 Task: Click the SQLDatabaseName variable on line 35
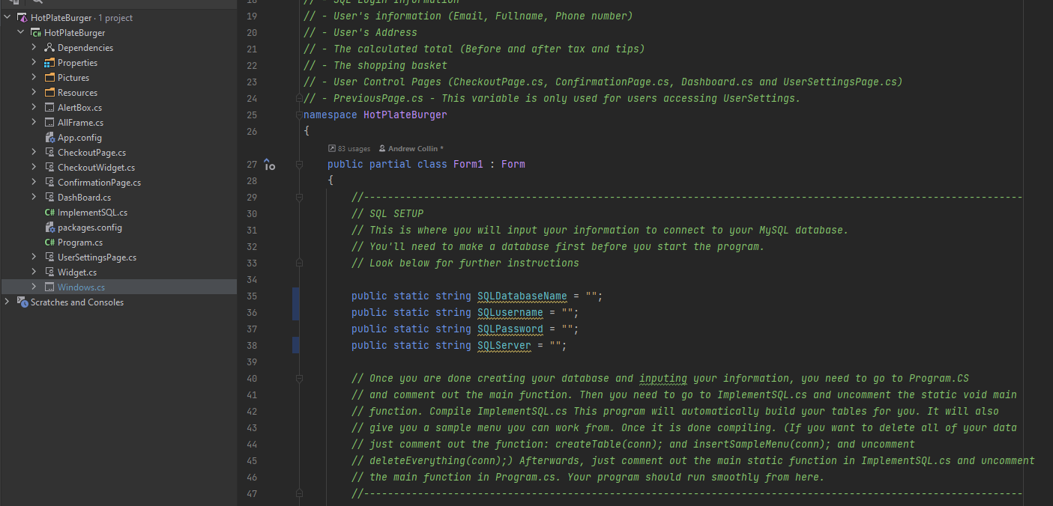[x=522, y=296]
